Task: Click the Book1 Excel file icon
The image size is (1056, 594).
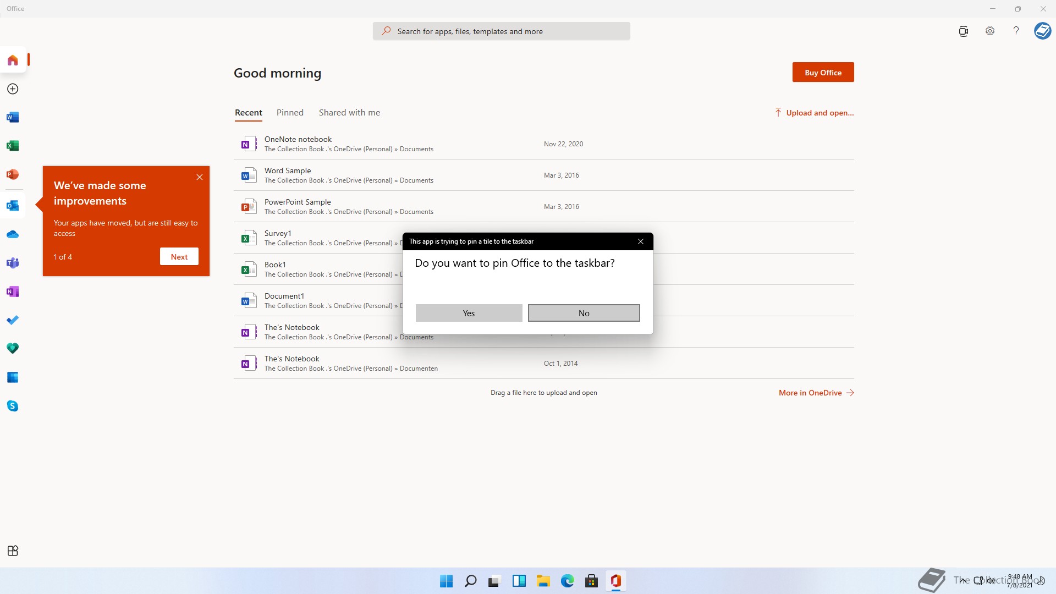Action: (249, 269)
